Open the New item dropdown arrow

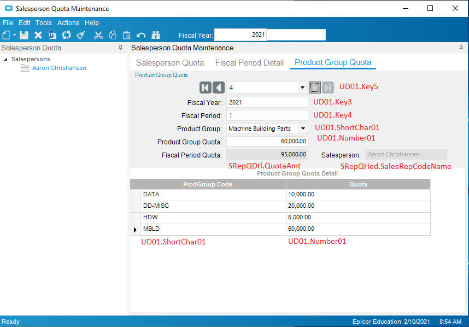pyautogui.click(x=14, y=35)
